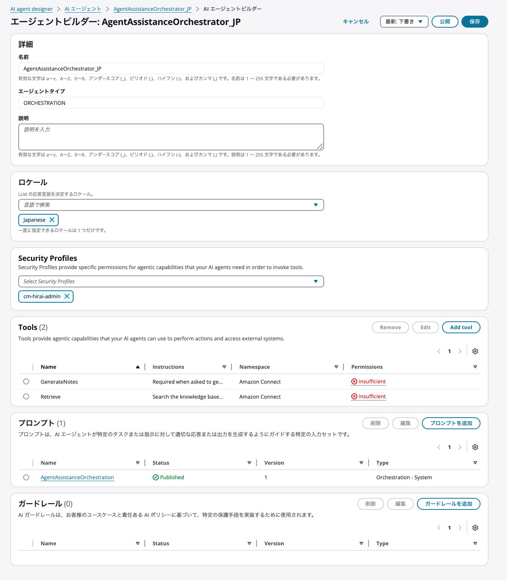Expand the Select Security Profiles dropdown
This screenshot has width=507, height=580.
315,281
